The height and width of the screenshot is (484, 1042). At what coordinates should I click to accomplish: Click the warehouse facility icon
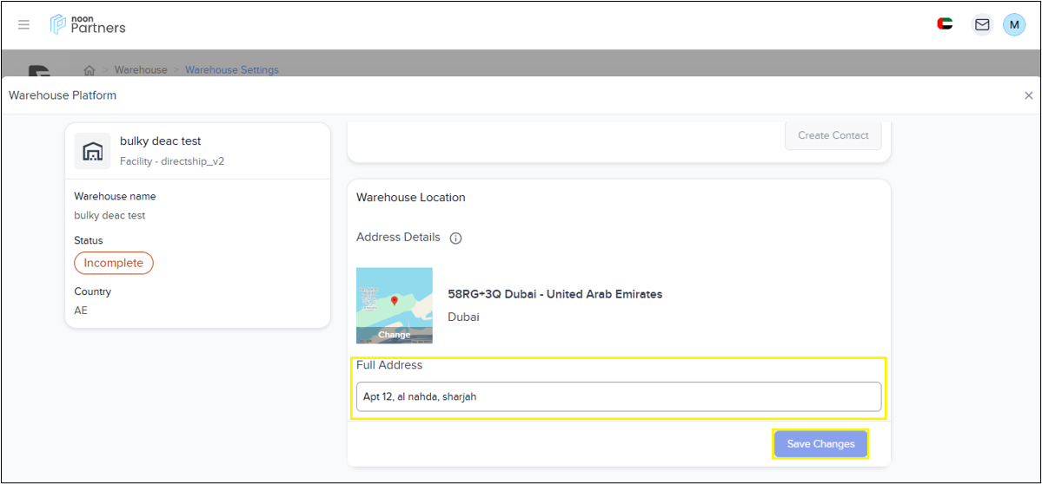tap(92, 151)
